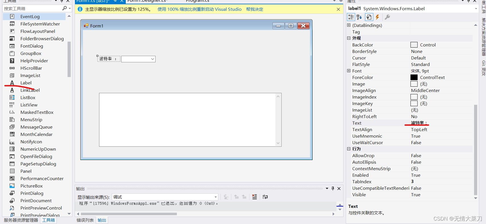Click the NumericUpDown control icon

[x=12, y=149]
